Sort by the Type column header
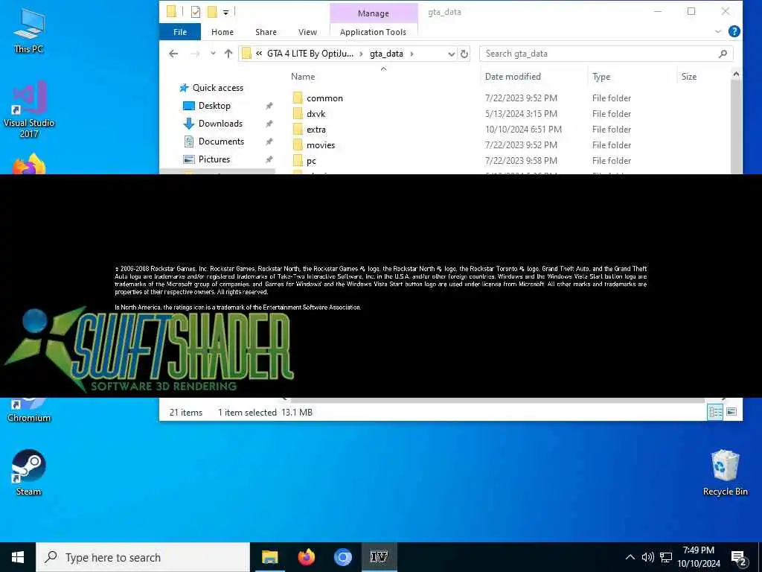Image resolution: width=762 pixels, height=572 pixels. [601, 77]
